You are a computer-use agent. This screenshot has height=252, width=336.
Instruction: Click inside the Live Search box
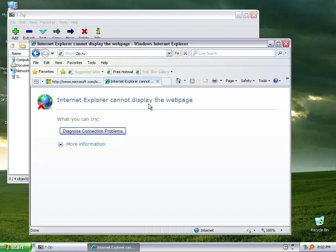233,53
